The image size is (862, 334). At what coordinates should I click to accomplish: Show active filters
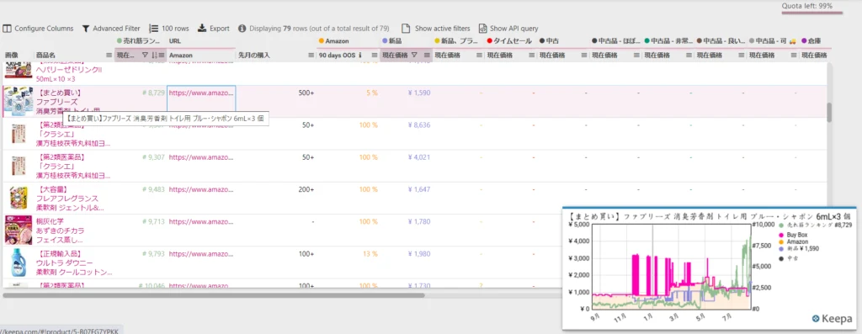[436, 29]
